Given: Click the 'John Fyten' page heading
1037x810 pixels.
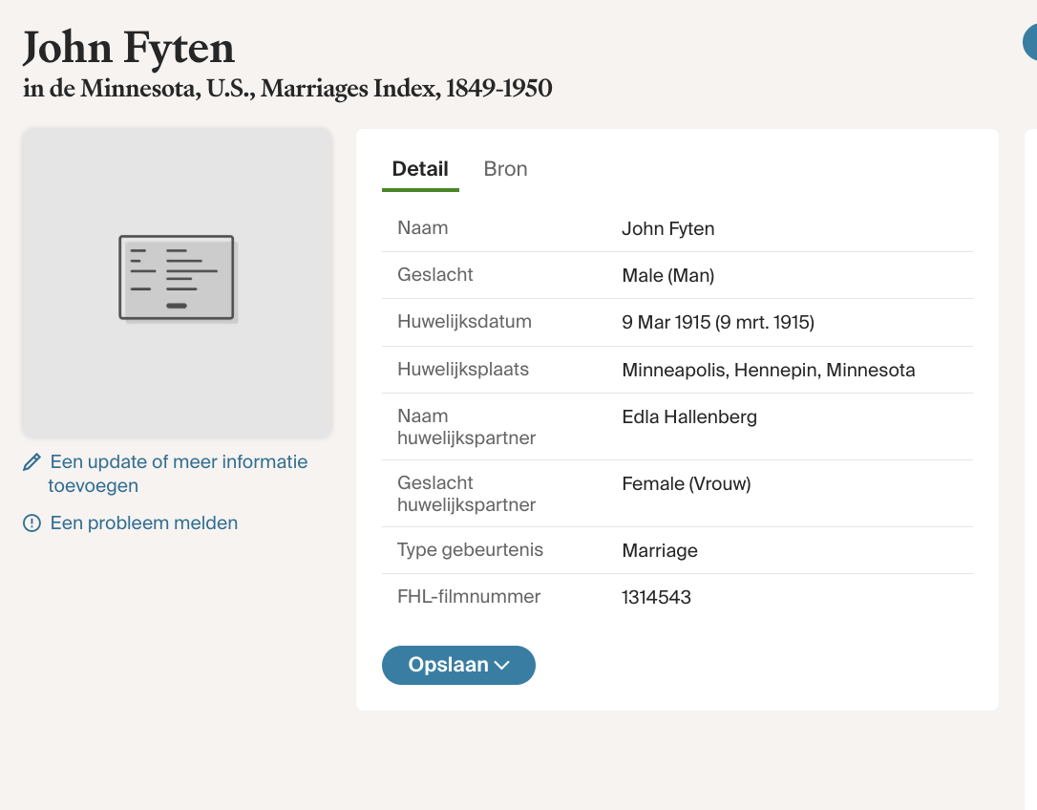Looking at the screenshot, I should (129, 47).
